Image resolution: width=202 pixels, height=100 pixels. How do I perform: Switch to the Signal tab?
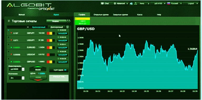(x=56, y=15)
